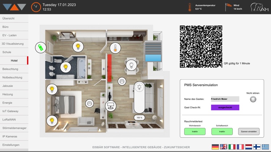
Task: Switch language to French flag
Action: pyautogui.click(x=240, y=147)
